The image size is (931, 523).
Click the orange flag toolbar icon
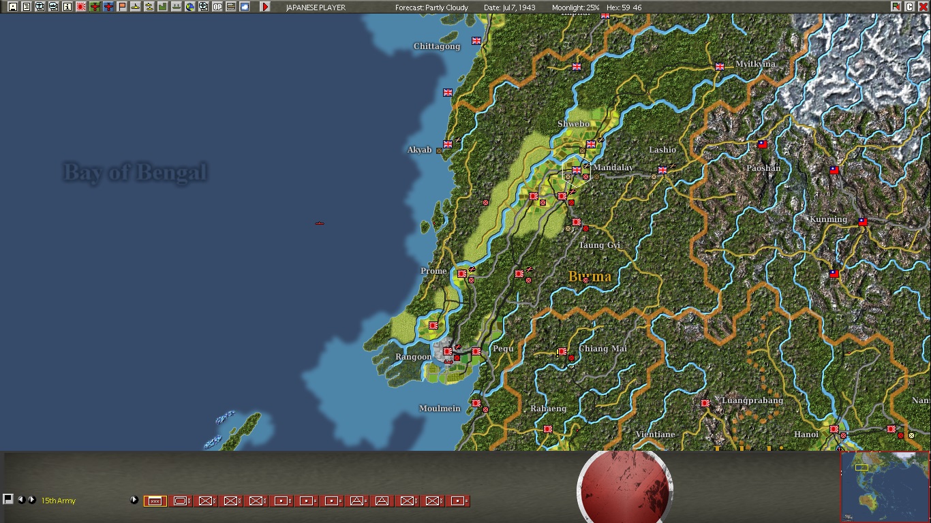click(122, 7)
